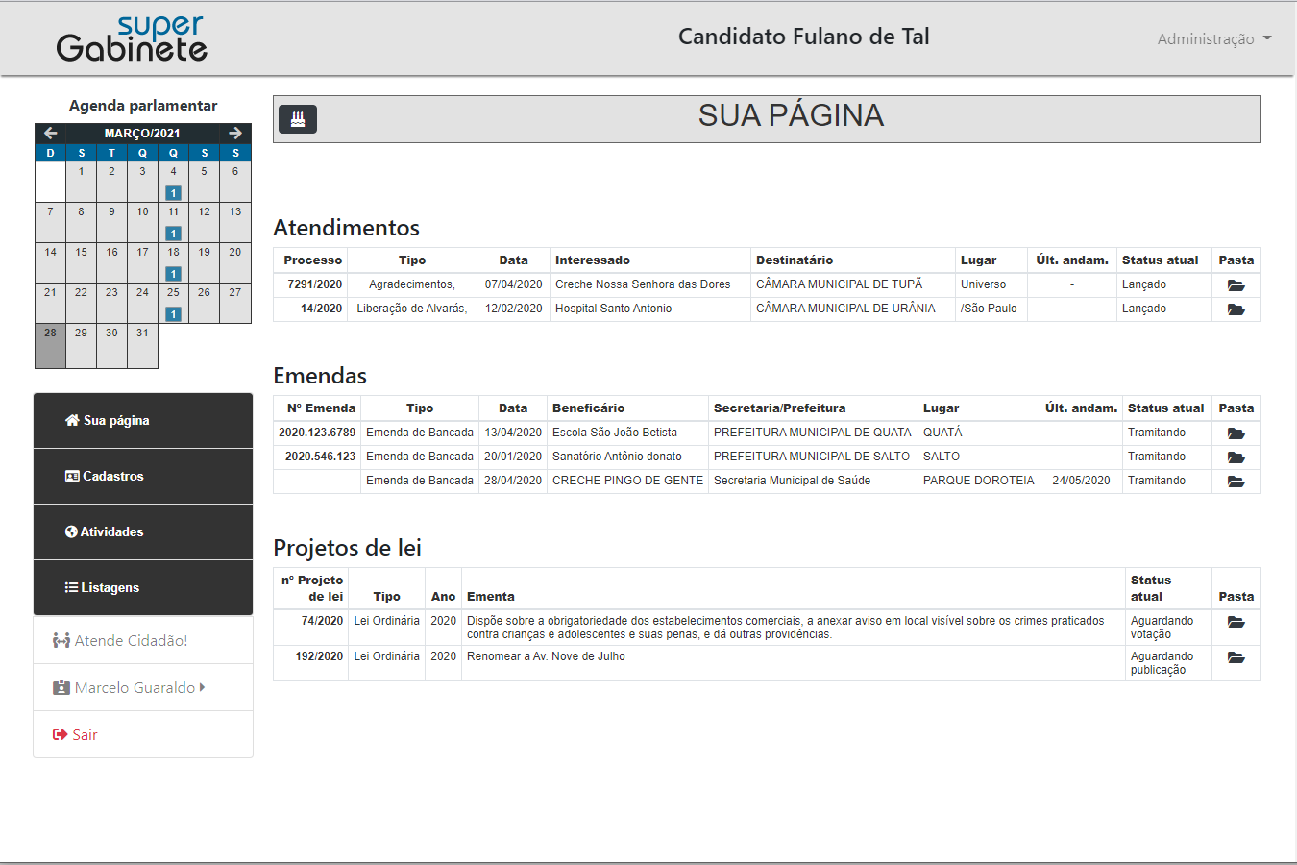
Task: Open the Atividades menu
Action: click(x=143, y=532)
